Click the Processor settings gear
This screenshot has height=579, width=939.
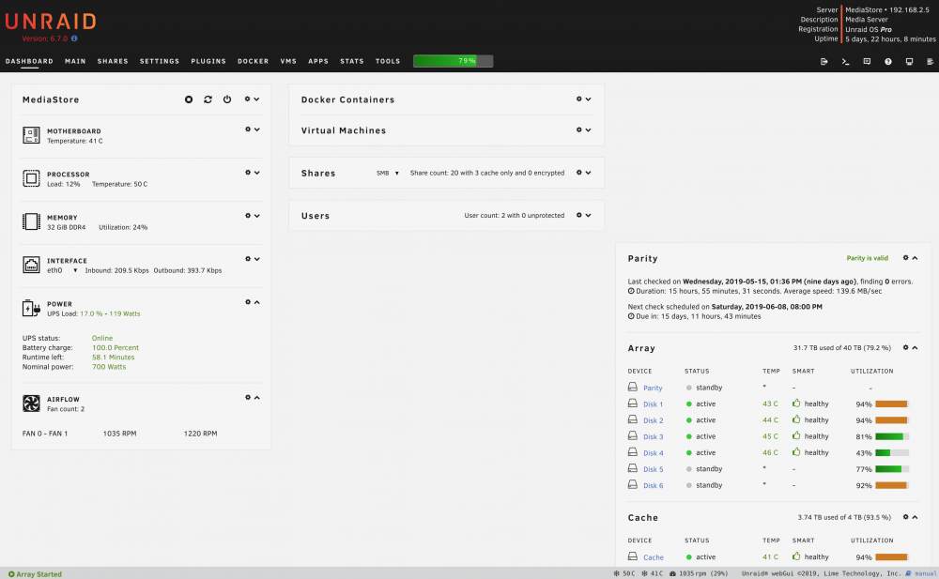248,173
